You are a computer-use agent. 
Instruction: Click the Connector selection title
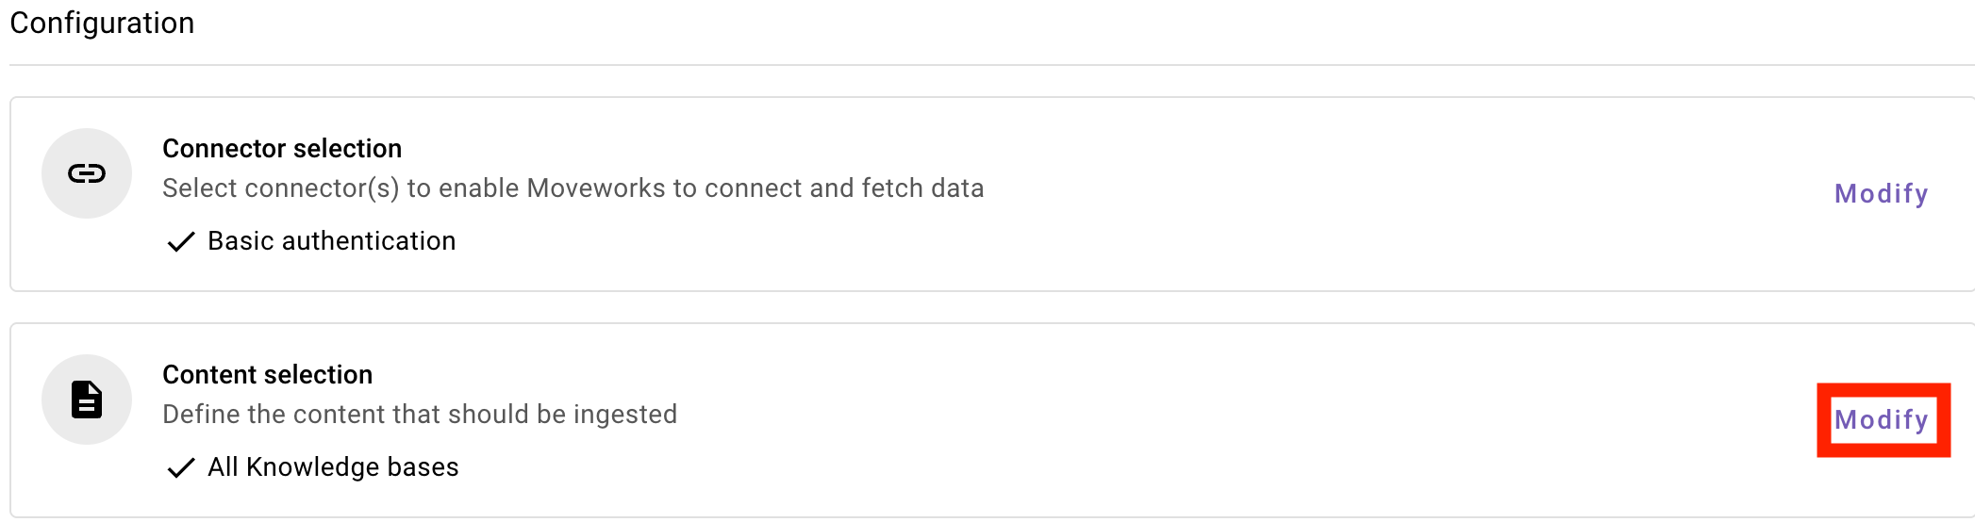(x=282, y=149)
